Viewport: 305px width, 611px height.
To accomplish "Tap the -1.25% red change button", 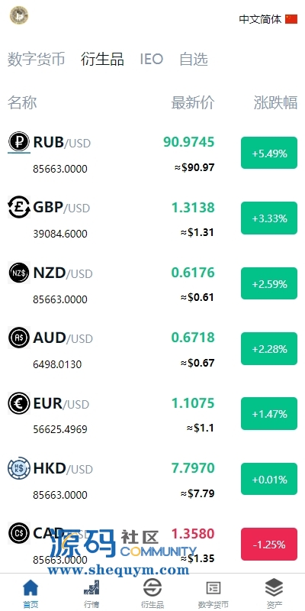I will pyautogui.click(x=269, y=544).
